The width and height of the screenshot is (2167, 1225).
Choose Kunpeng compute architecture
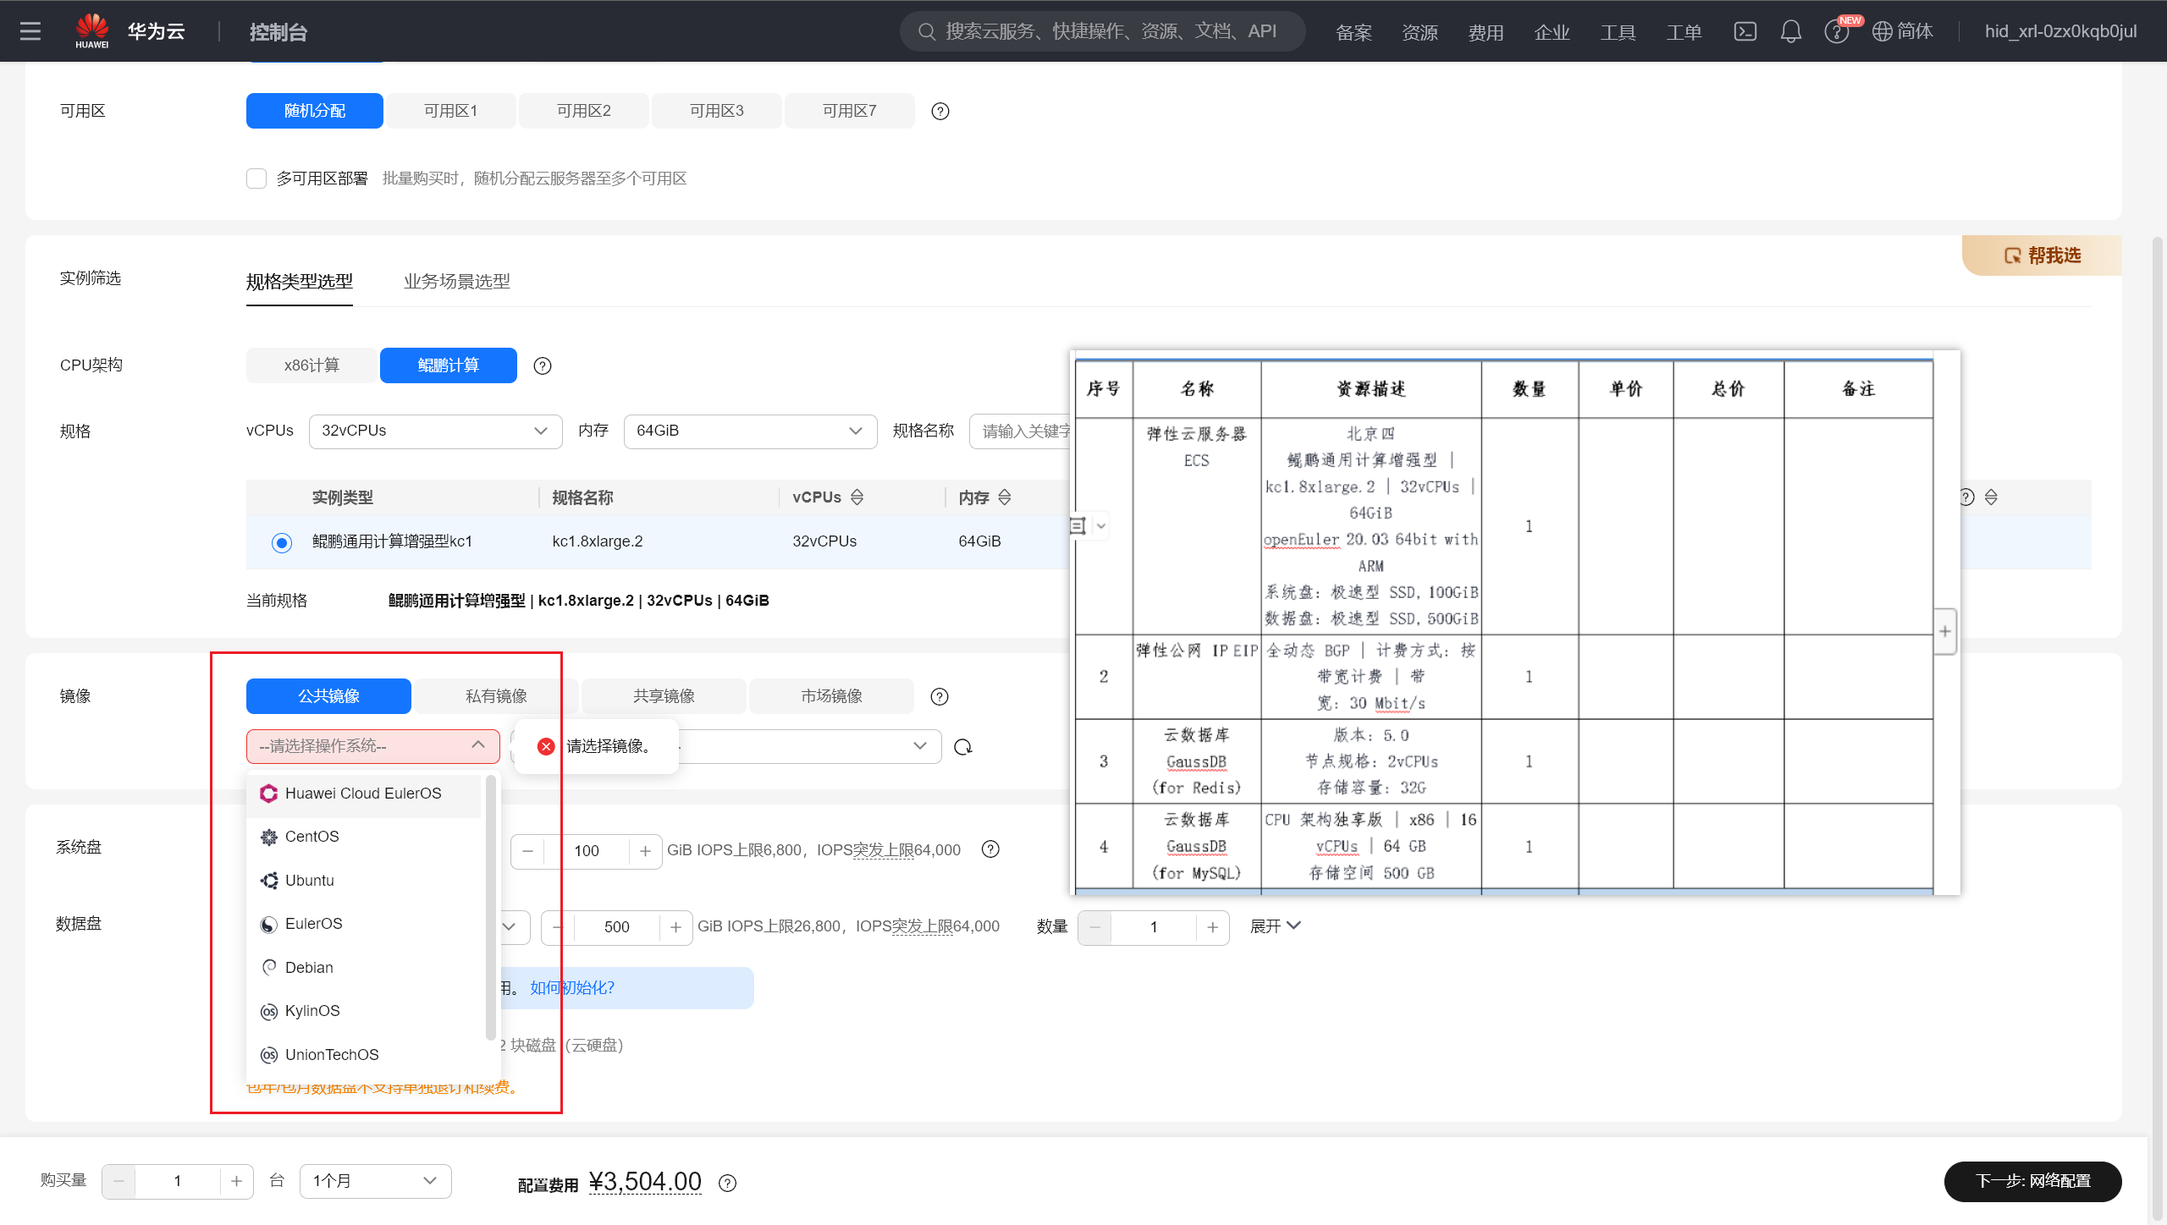point(449,365)
